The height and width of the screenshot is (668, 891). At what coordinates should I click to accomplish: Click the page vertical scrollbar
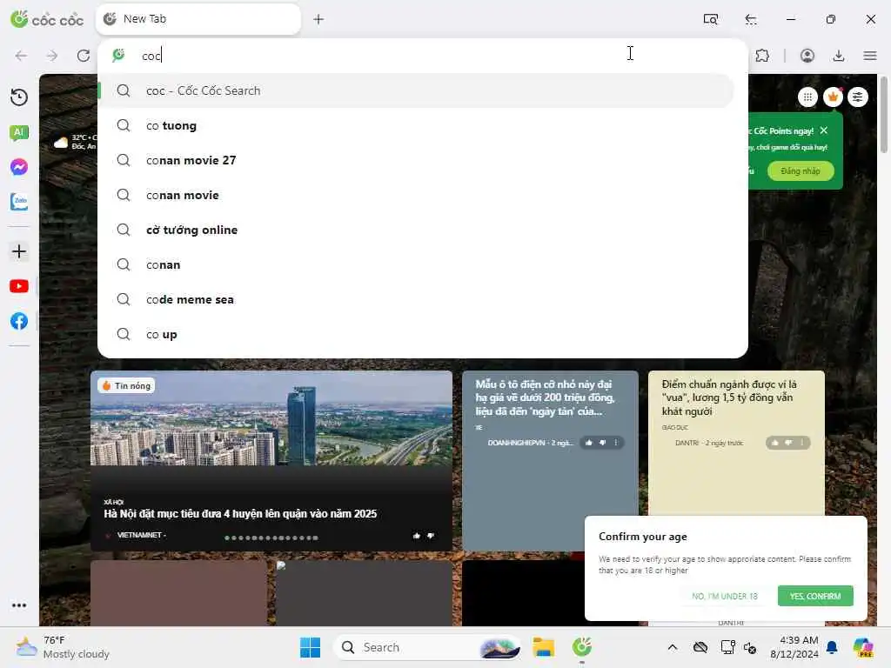click(x=884, y=114)
